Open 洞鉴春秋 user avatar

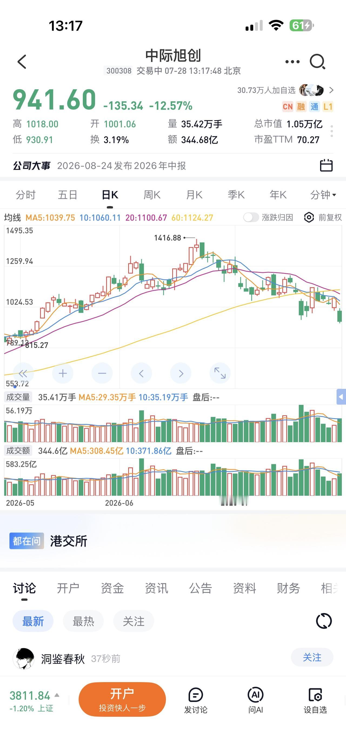[x=24, y=659]
